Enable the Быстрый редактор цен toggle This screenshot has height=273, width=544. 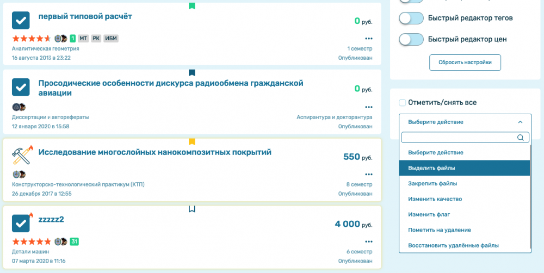(411, 40)
